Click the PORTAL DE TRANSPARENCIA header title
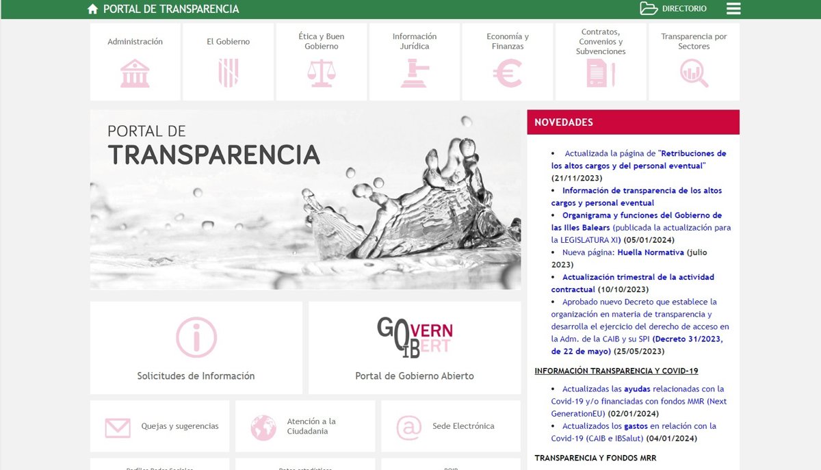The image size is (821, 470). tap(171, 9)
